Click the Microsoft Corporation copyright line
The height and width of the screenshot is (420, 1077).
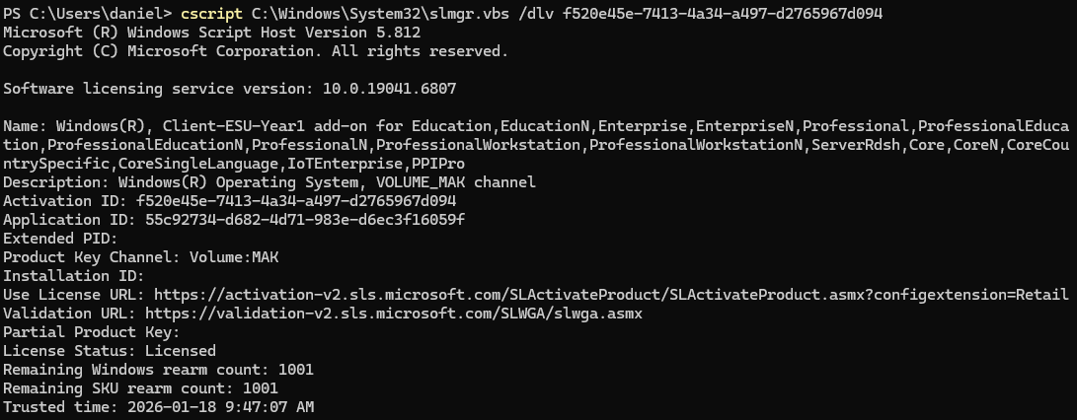click(255, 50)
